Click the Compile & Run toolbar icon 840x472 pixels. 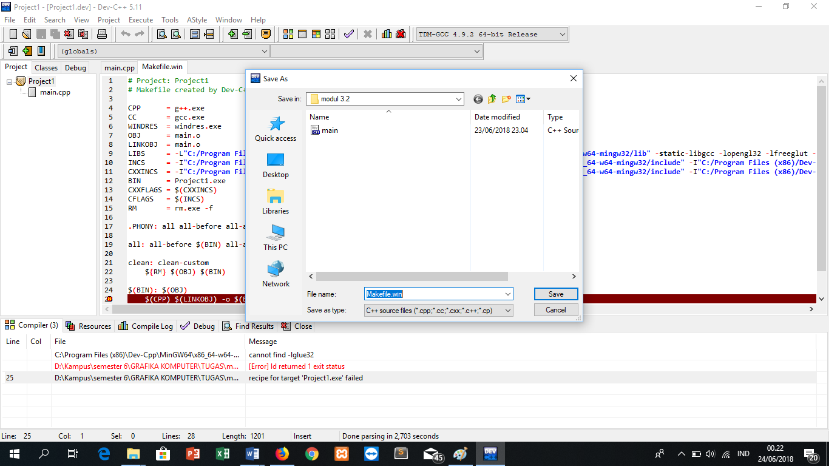coord(316,34)
